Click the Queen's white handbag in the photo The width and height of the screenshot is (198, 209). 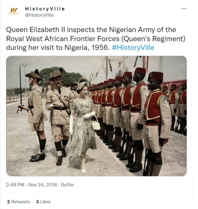96,124
